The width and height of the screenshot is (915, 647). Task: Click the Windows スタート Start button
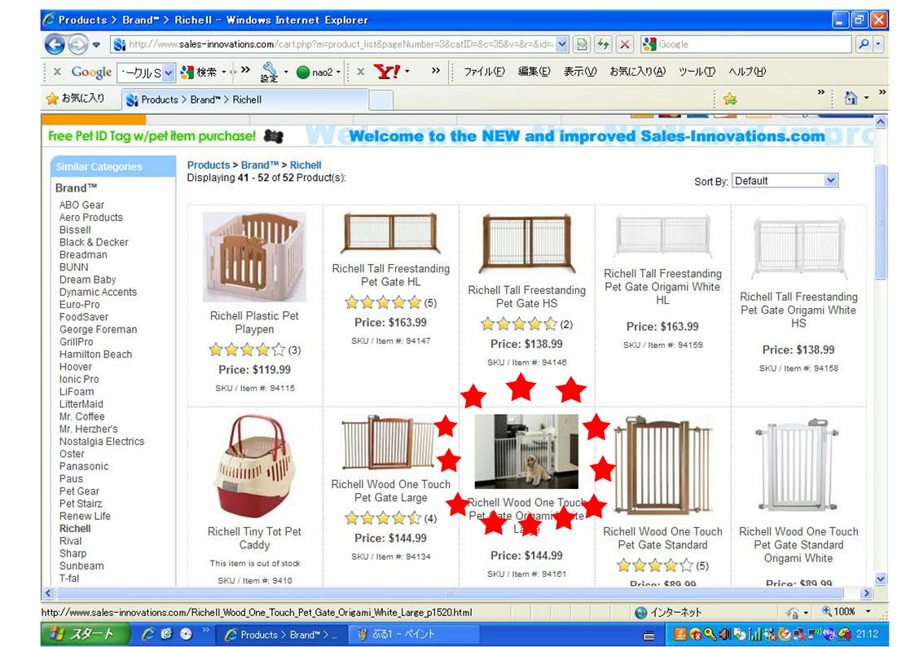[x=86, y=634]
